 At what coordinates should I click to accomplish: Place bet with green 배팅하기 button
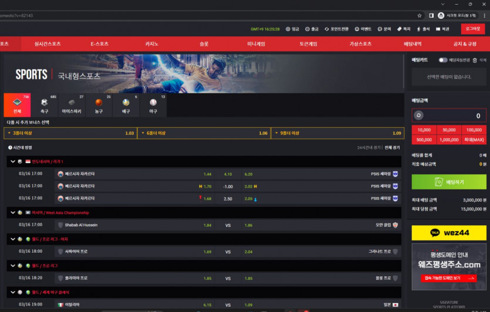coord(449,182)
